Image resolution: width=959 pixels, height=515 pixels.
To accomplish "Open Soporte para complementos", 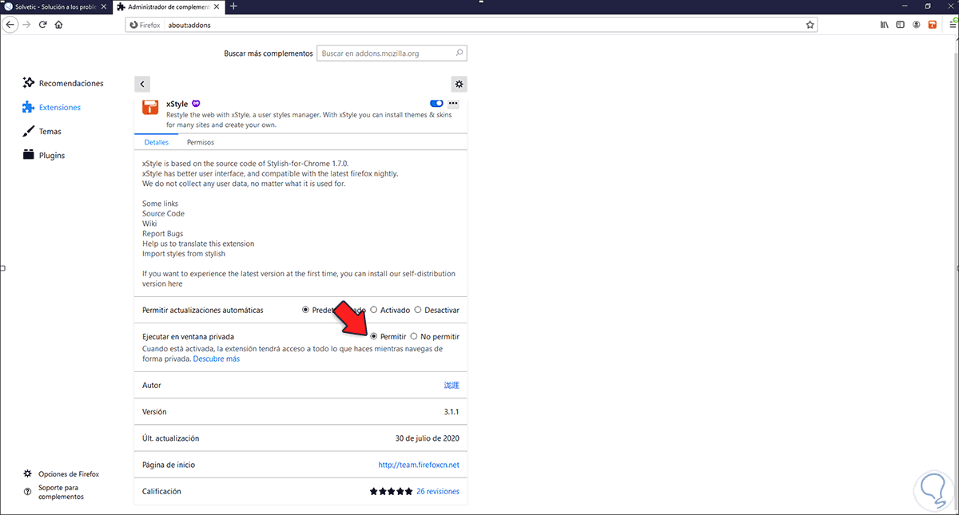I will pos(53,491).
